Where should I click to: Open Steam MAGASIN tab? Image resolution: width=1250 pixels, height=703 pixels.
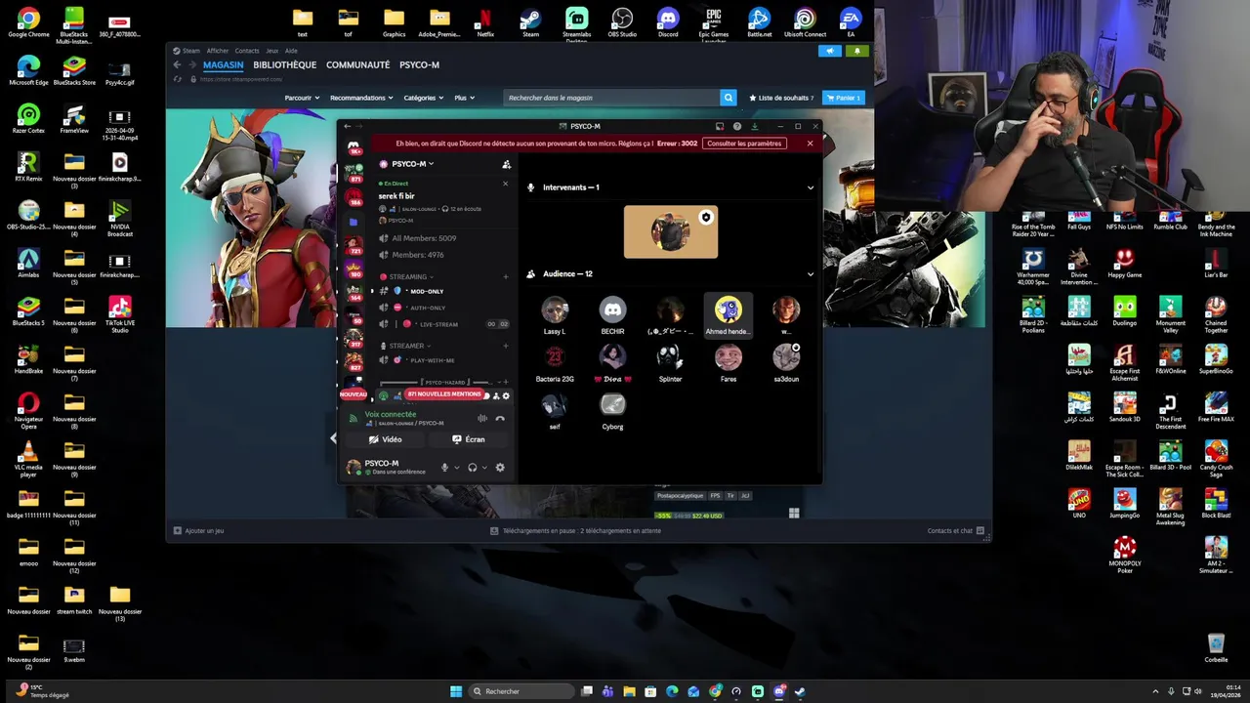(x=224, y=64)
